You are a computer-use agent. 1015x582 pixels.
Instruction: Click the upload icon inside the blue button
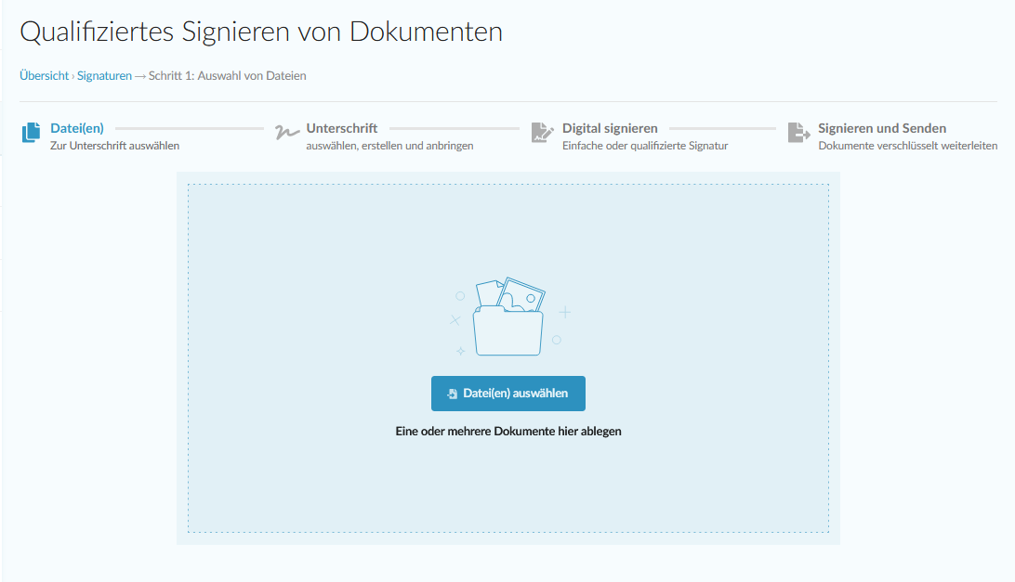pos(452,394)
